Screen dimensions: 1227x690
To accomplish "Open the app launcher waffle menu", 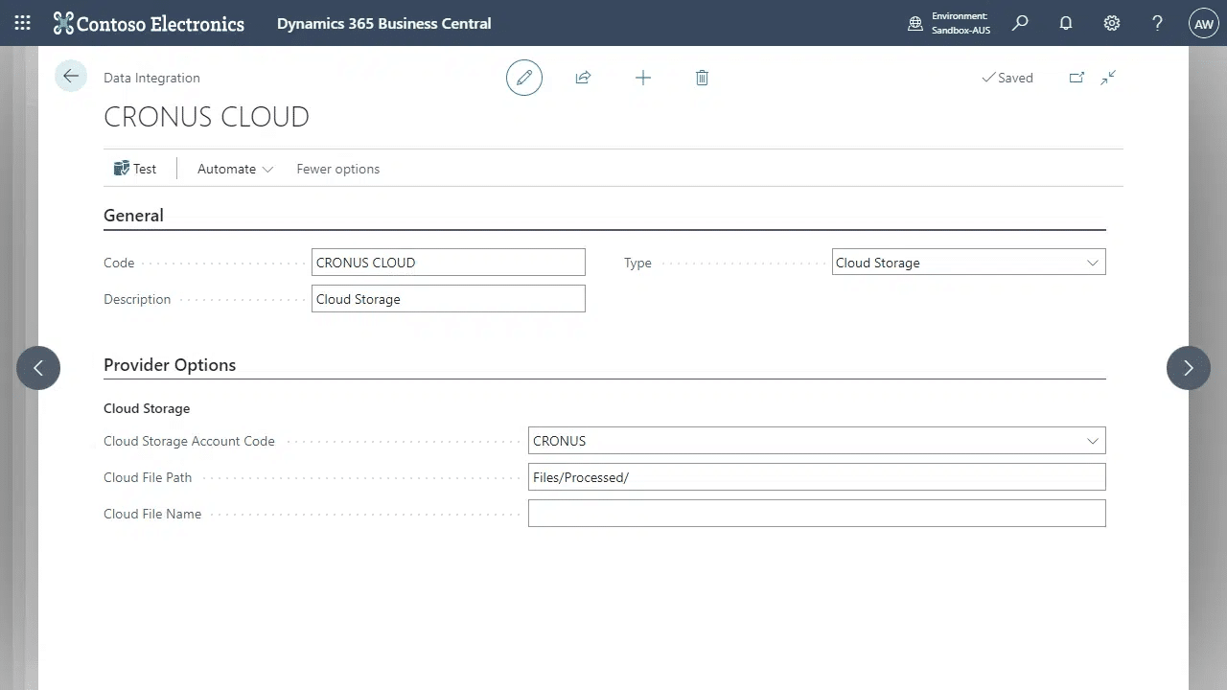I will click(23, 23).
